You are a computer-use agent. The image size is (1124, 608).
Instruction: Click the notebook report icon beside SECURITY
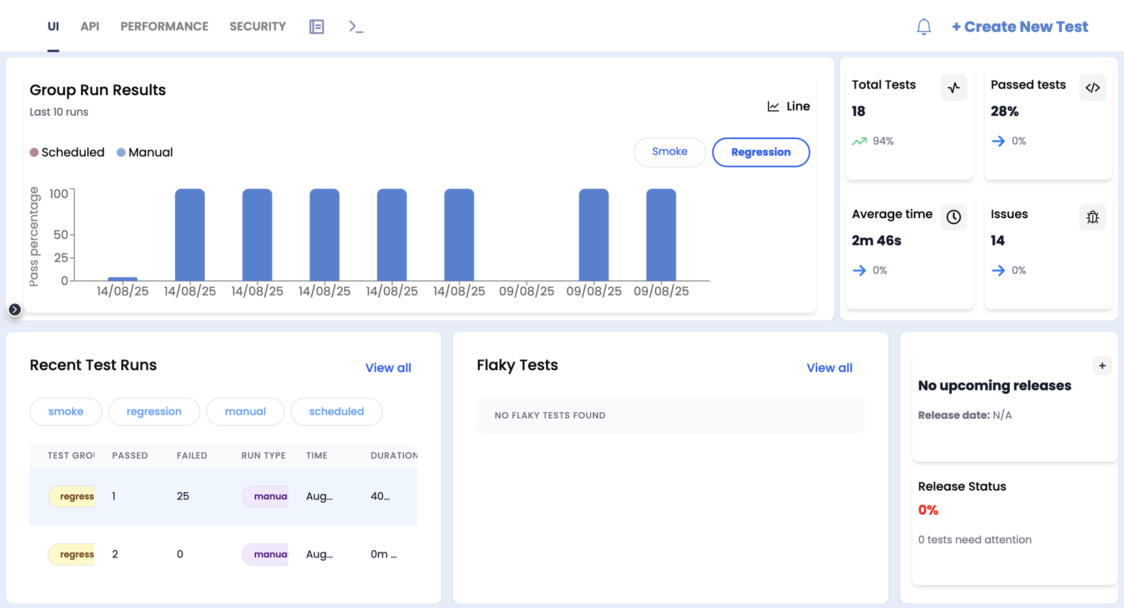(x=316, y=26)
